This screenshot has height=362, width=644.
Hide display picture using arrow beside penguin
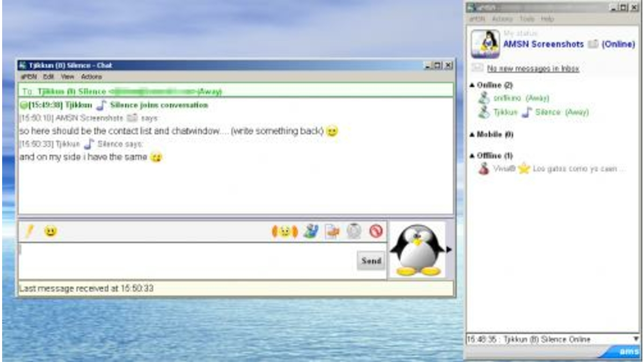point(449,249)
